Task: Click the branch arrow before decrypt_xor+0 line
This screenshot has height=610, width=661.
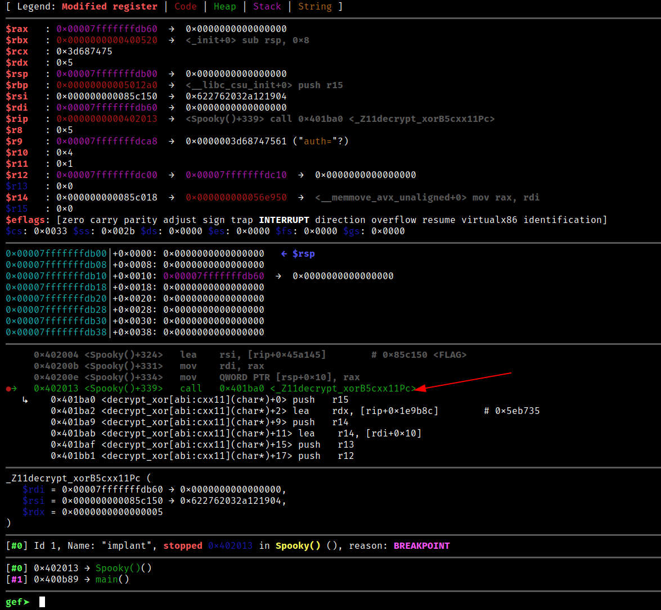Action: point(25,400)
